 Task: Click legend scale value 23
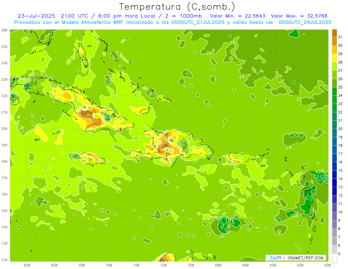click(x=340, y=104)
